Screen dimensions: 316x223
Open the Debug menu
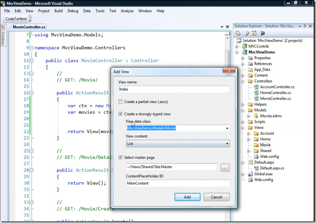[73, 11]
